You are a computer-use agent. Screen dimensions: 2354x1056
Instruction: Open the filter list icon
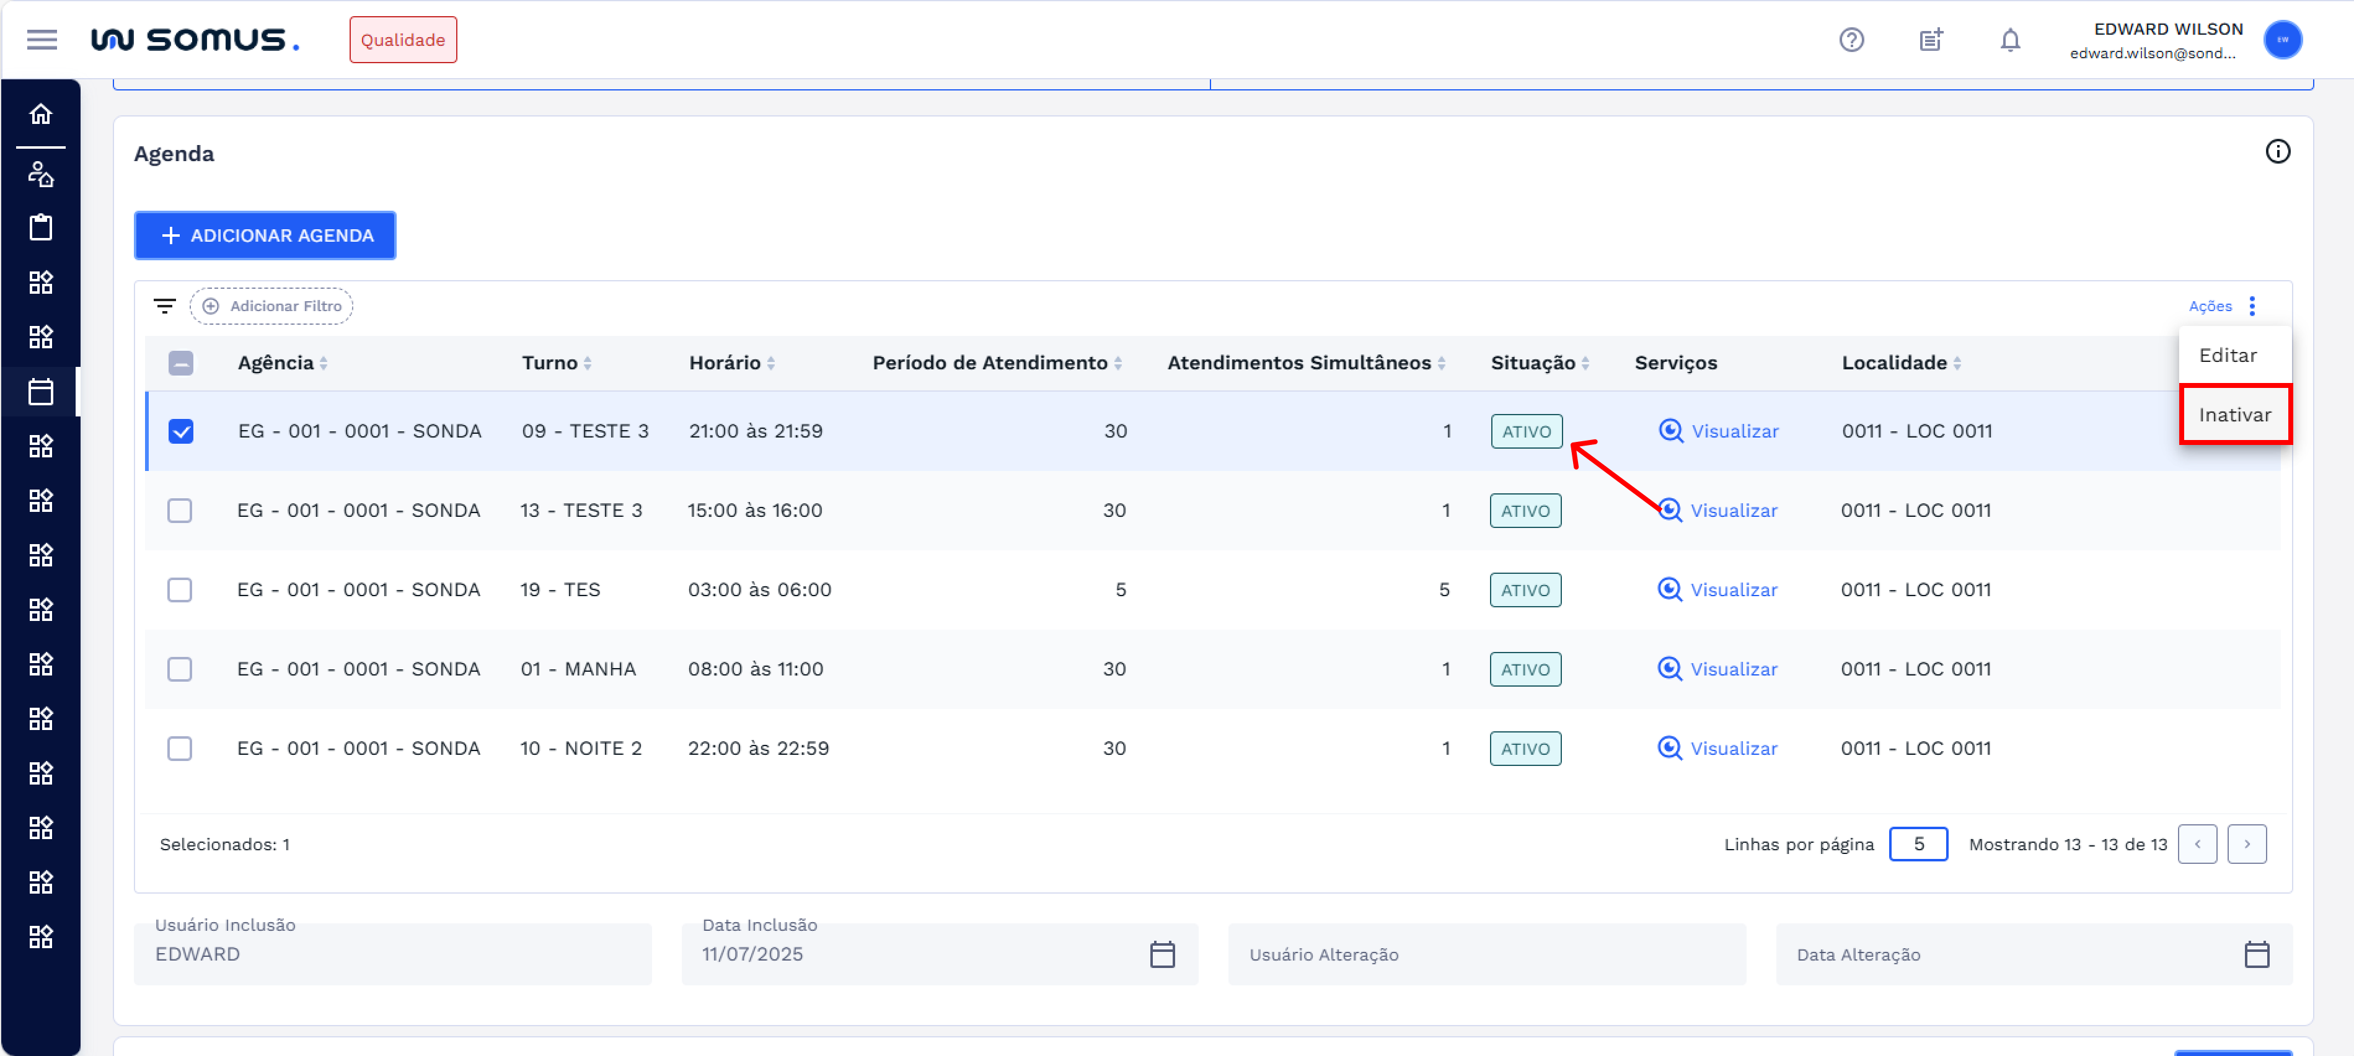164,306
